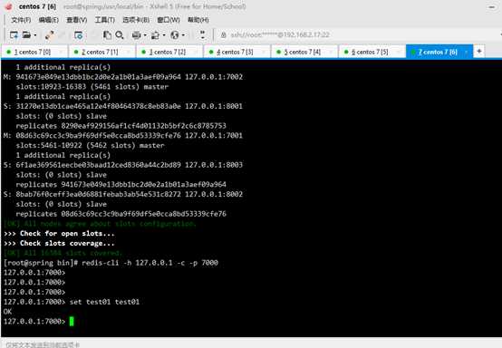Open the 帮助(H) Help menu
Viewport: 502px width, 348px height.
click(198, 20)
